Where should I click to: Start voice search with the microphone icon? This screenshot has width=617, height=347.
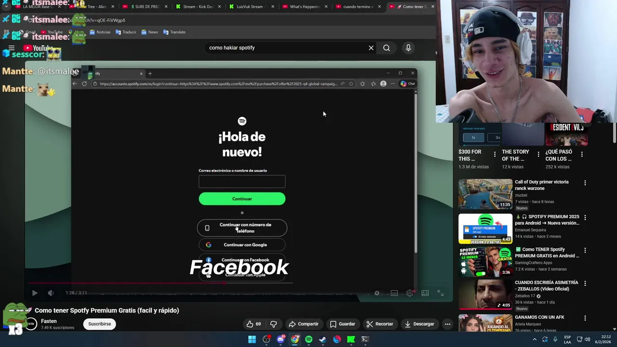[x=408, y=48]
